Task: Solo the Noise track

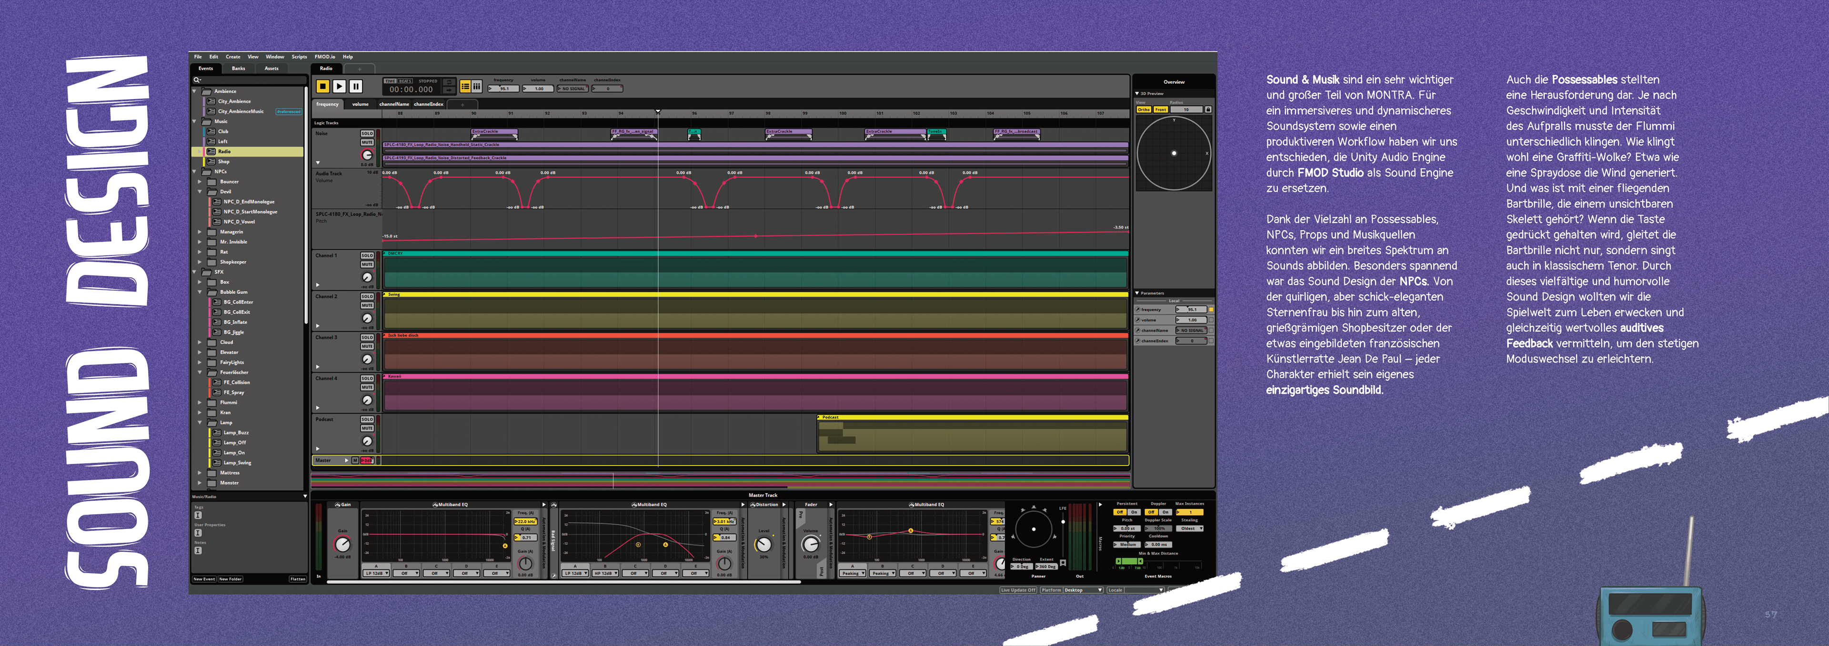Action: [x=367, y=133]
